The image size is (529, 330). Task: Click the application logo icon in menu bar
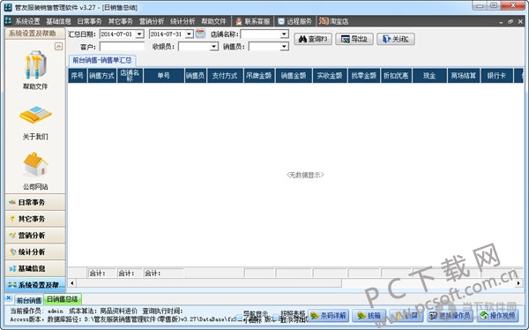[9, 21]
